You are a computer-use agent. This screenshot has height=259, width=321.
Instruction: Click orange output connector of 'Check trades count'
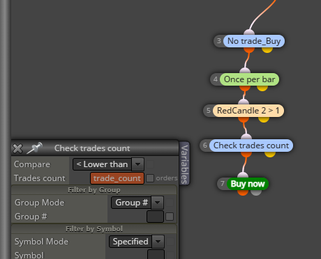246,154
